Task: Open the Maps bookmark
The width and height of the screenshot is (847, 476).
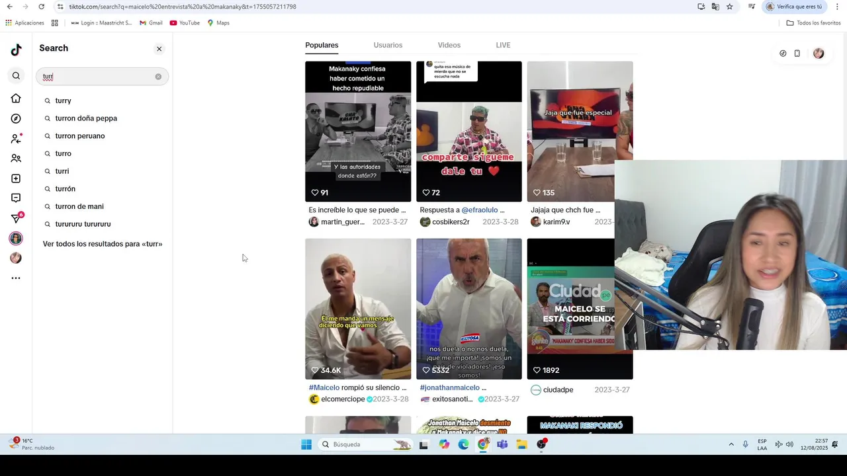Action: 218,23
